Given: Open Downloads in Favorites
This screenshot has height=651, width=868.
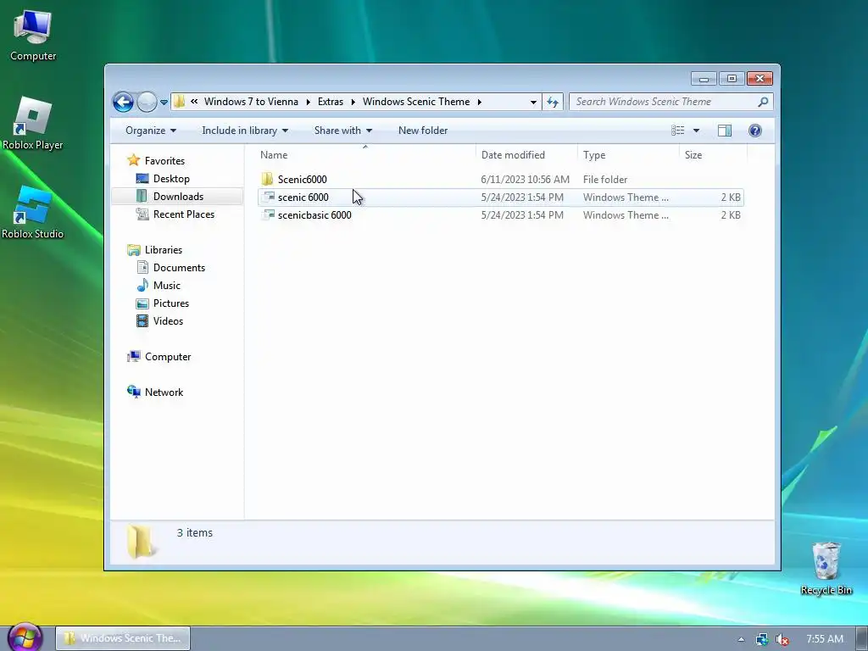Looking at the screenshot, I should [178, 197].
